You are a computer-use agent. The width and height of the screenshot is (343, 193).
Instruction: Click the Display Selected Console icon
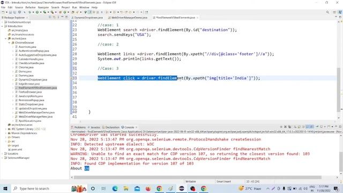click(321, 127)
